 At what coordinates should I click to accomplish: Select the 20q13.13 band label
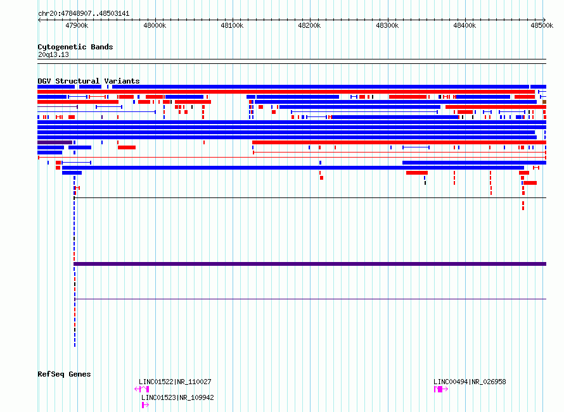pyautogui.click(x=53, y=54)
